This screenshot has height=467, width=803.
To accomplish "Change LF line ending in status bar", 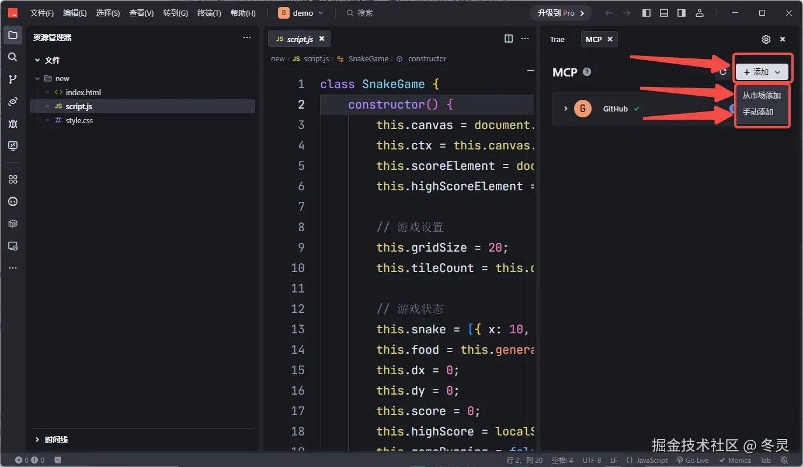I will [614, 460].
